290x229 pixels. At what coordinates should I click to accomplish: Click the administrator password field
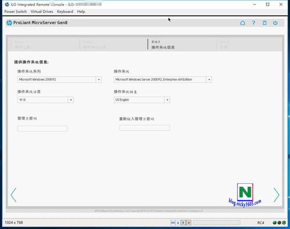[x=42, y=128]
